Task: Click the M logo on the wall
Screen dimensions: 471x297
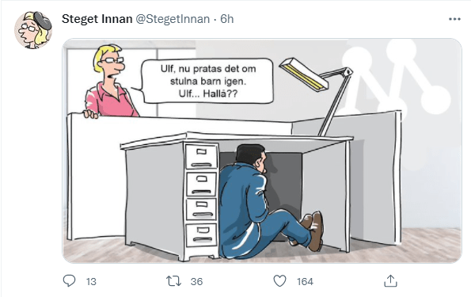Action: (x=397, y=80)
